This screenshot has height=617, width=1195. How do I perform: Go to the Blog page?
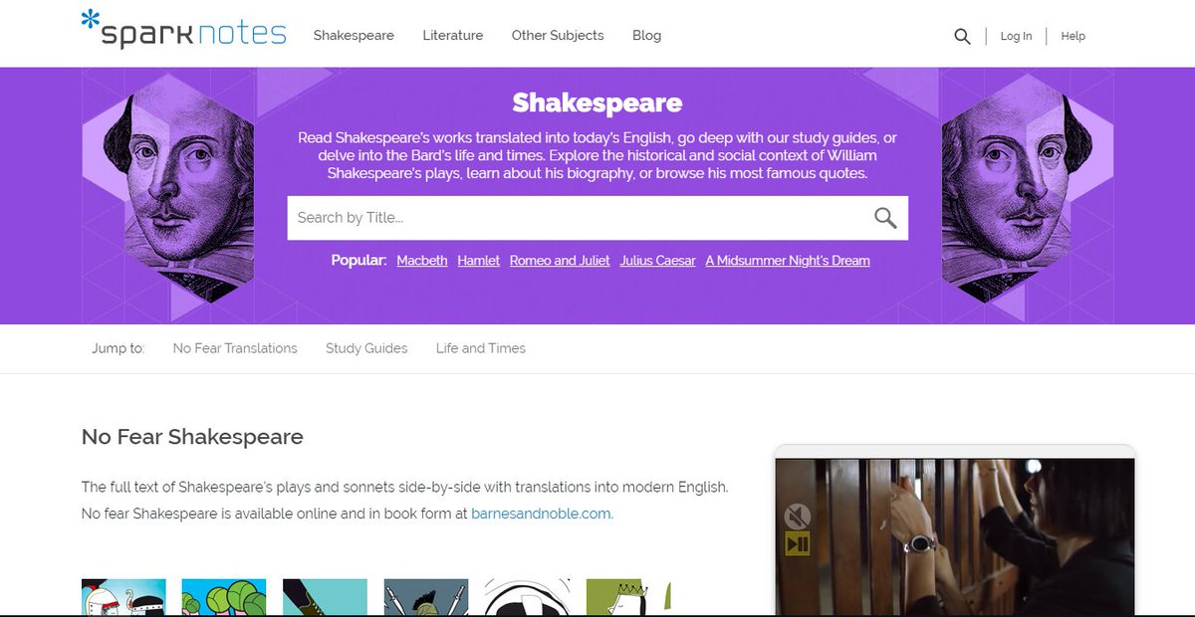click(x=646, y=35)
